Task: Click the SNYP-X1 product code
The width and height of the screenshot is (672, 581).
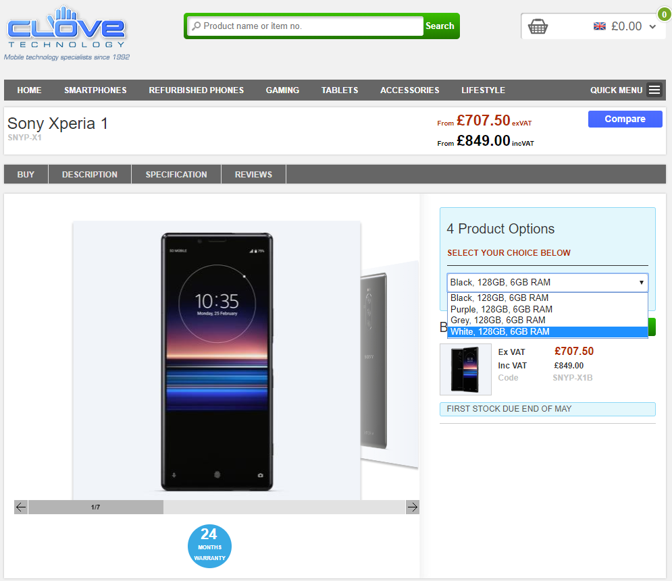Action: point(24,138)
